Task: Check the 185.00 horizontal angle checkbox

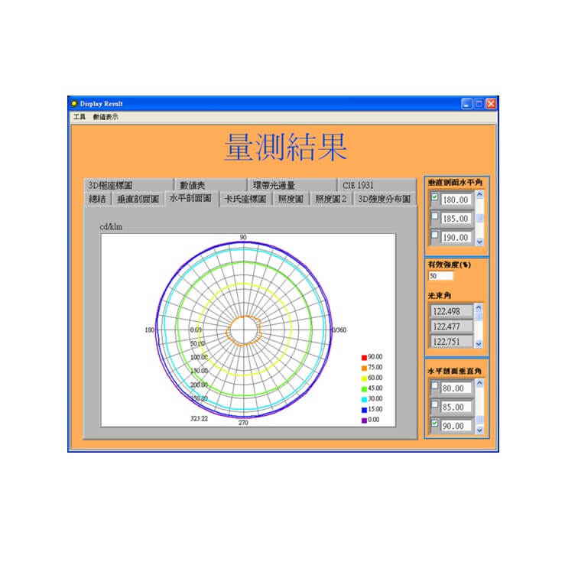Action: [x=434, y=216]
